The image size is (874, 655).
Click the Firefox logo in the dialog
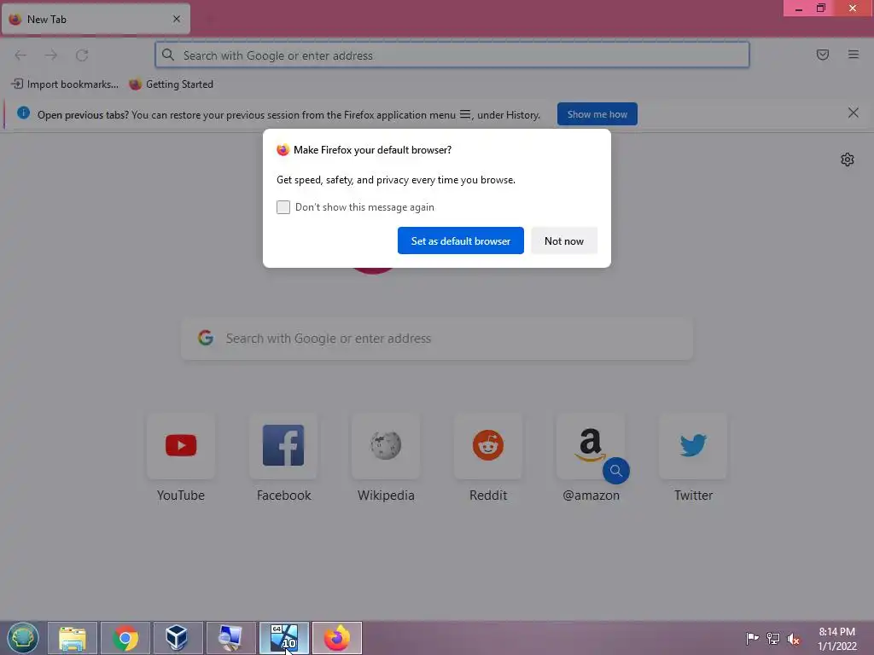pyautogui.click(x=283, y=150)
